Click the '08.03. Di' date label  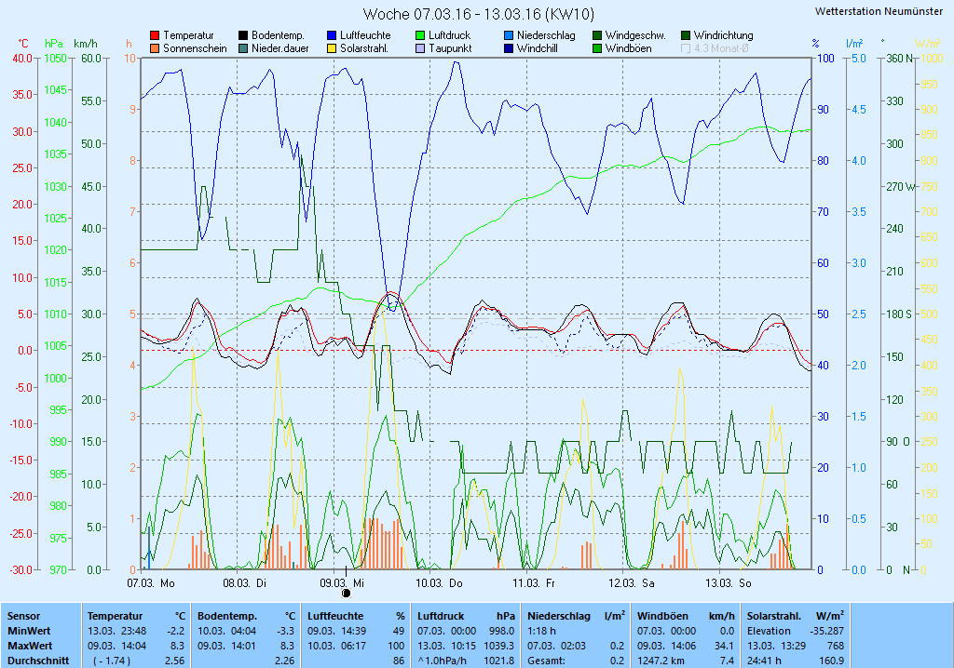245,583
